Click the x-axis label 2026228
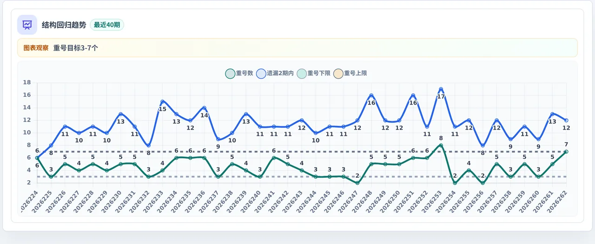 [x=85, y=200]
